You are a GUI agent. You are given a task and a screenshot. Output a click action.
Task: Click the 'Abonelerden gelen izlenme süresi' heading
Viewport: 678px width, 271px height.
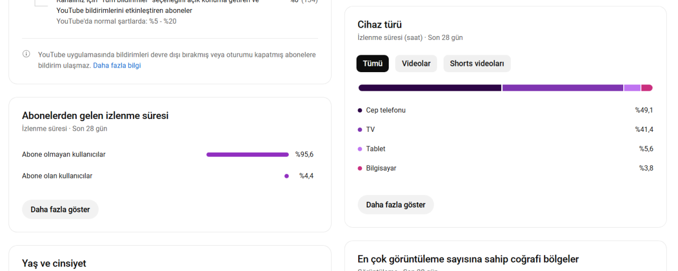pyautogui.click(x=95, y=115)
